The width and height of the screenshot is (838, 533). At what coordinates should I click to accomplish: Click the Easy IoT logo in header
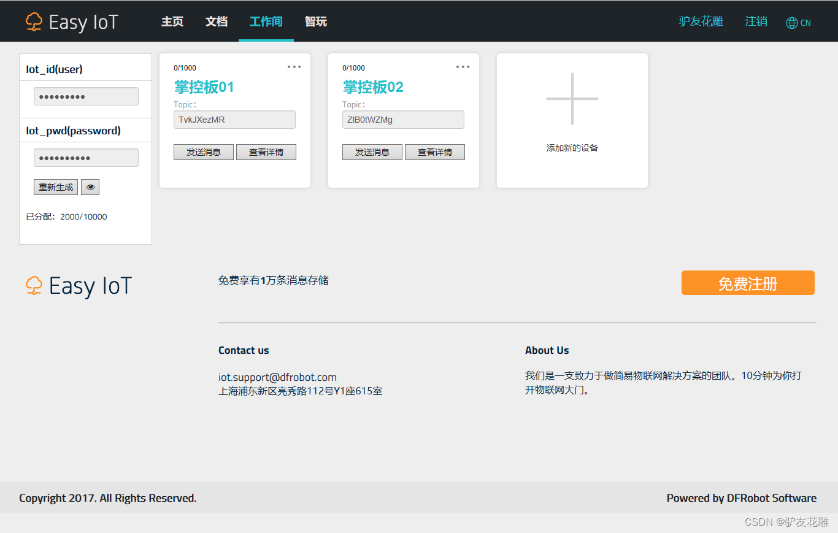pyautogui.click(x=72, y=22)
